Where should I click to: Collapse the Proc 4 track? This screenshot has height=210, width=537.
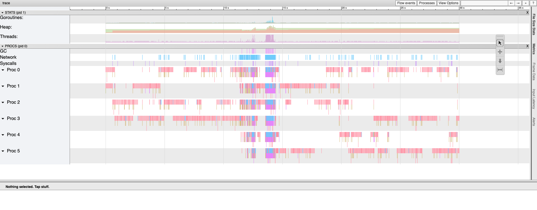(x=3, y=135)
